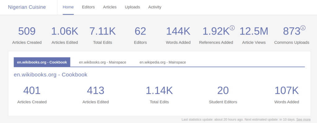Open the Articles tab
The width and height of the screenshot is (317, 123).
(x=110, y=7)
